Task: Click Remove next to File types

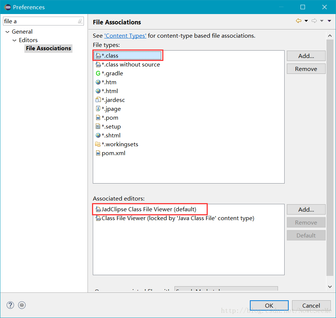Action: 306,69
